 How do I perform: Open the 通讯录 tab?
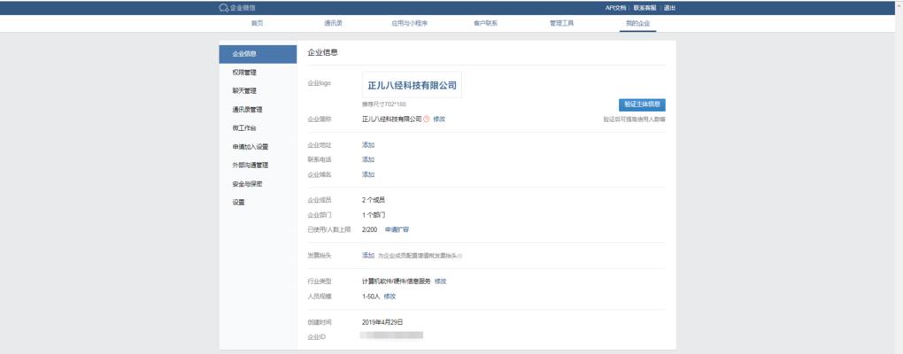pos(333,24)
